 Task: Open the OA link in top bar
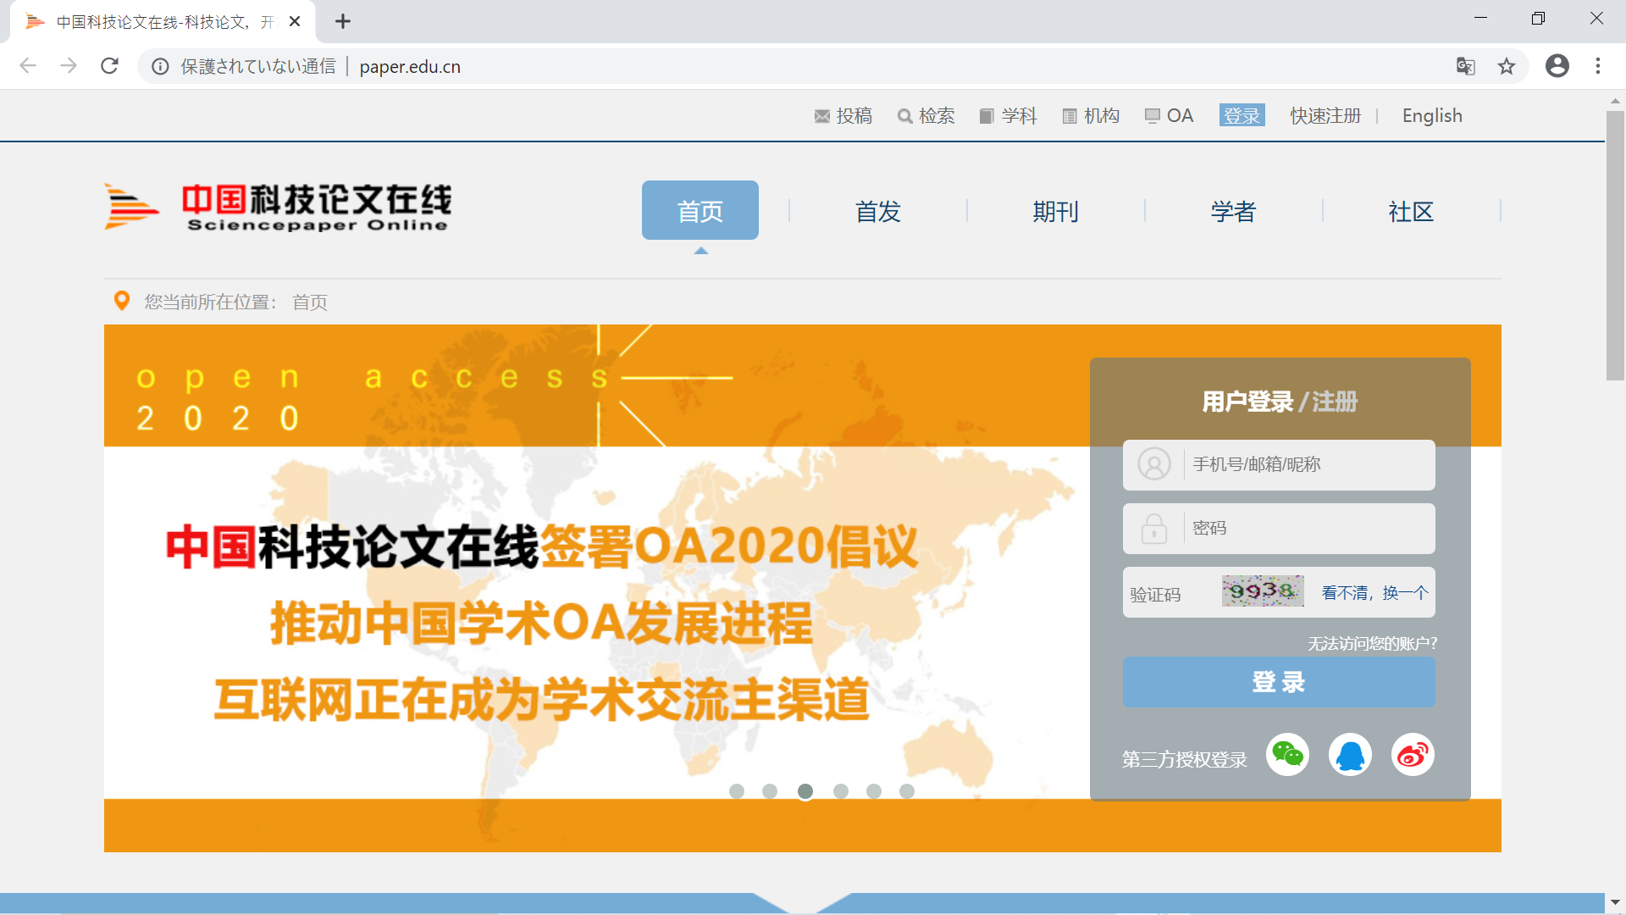(x=1169, y=116)
